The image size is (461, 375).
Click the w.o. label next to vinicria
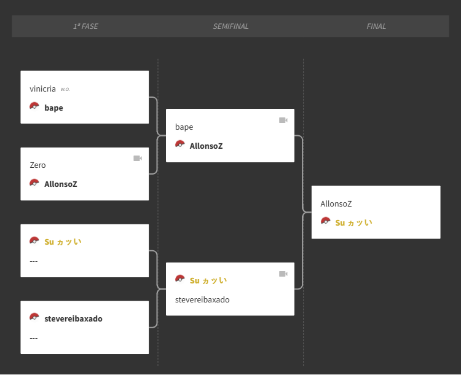coord(65,90)
